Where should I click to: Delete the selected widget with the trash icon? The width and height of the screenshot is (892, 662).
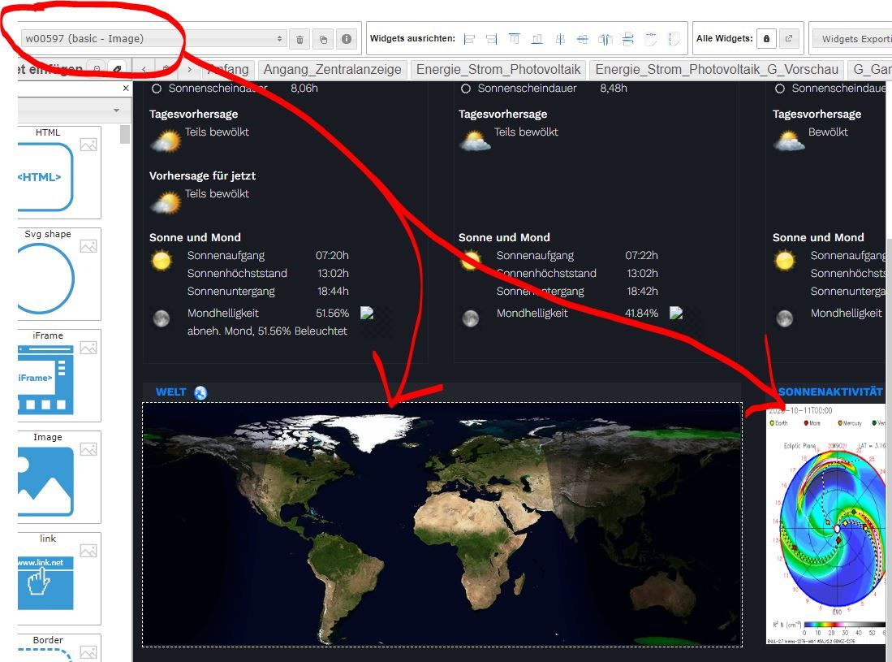coord(299,39)
